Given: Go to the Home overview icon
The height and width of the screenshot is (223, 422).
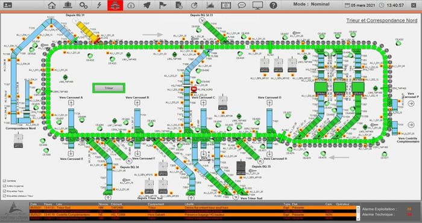Looking at the screenshot, I should click(52, 5).
